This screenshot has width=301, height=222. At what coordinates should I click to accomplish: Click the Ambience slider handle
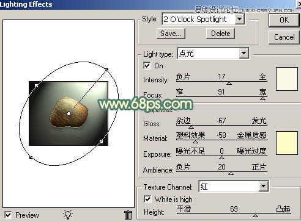click(231, 173)
